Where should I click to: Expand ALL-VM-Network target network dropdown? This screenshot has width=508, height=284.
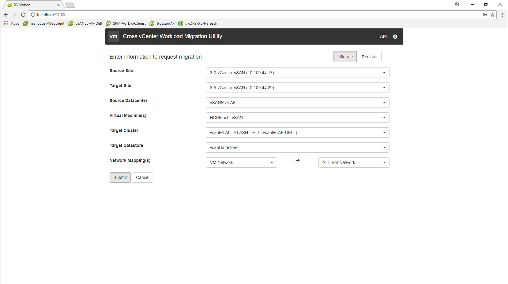pos(354,162)
